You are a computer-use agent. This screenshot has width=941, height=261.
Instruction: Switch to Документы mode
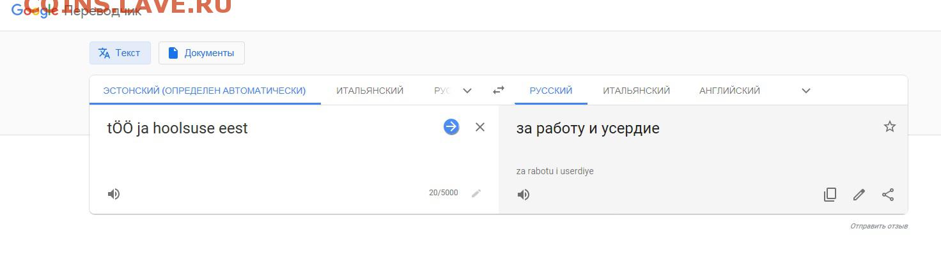(x=201, y=53)
